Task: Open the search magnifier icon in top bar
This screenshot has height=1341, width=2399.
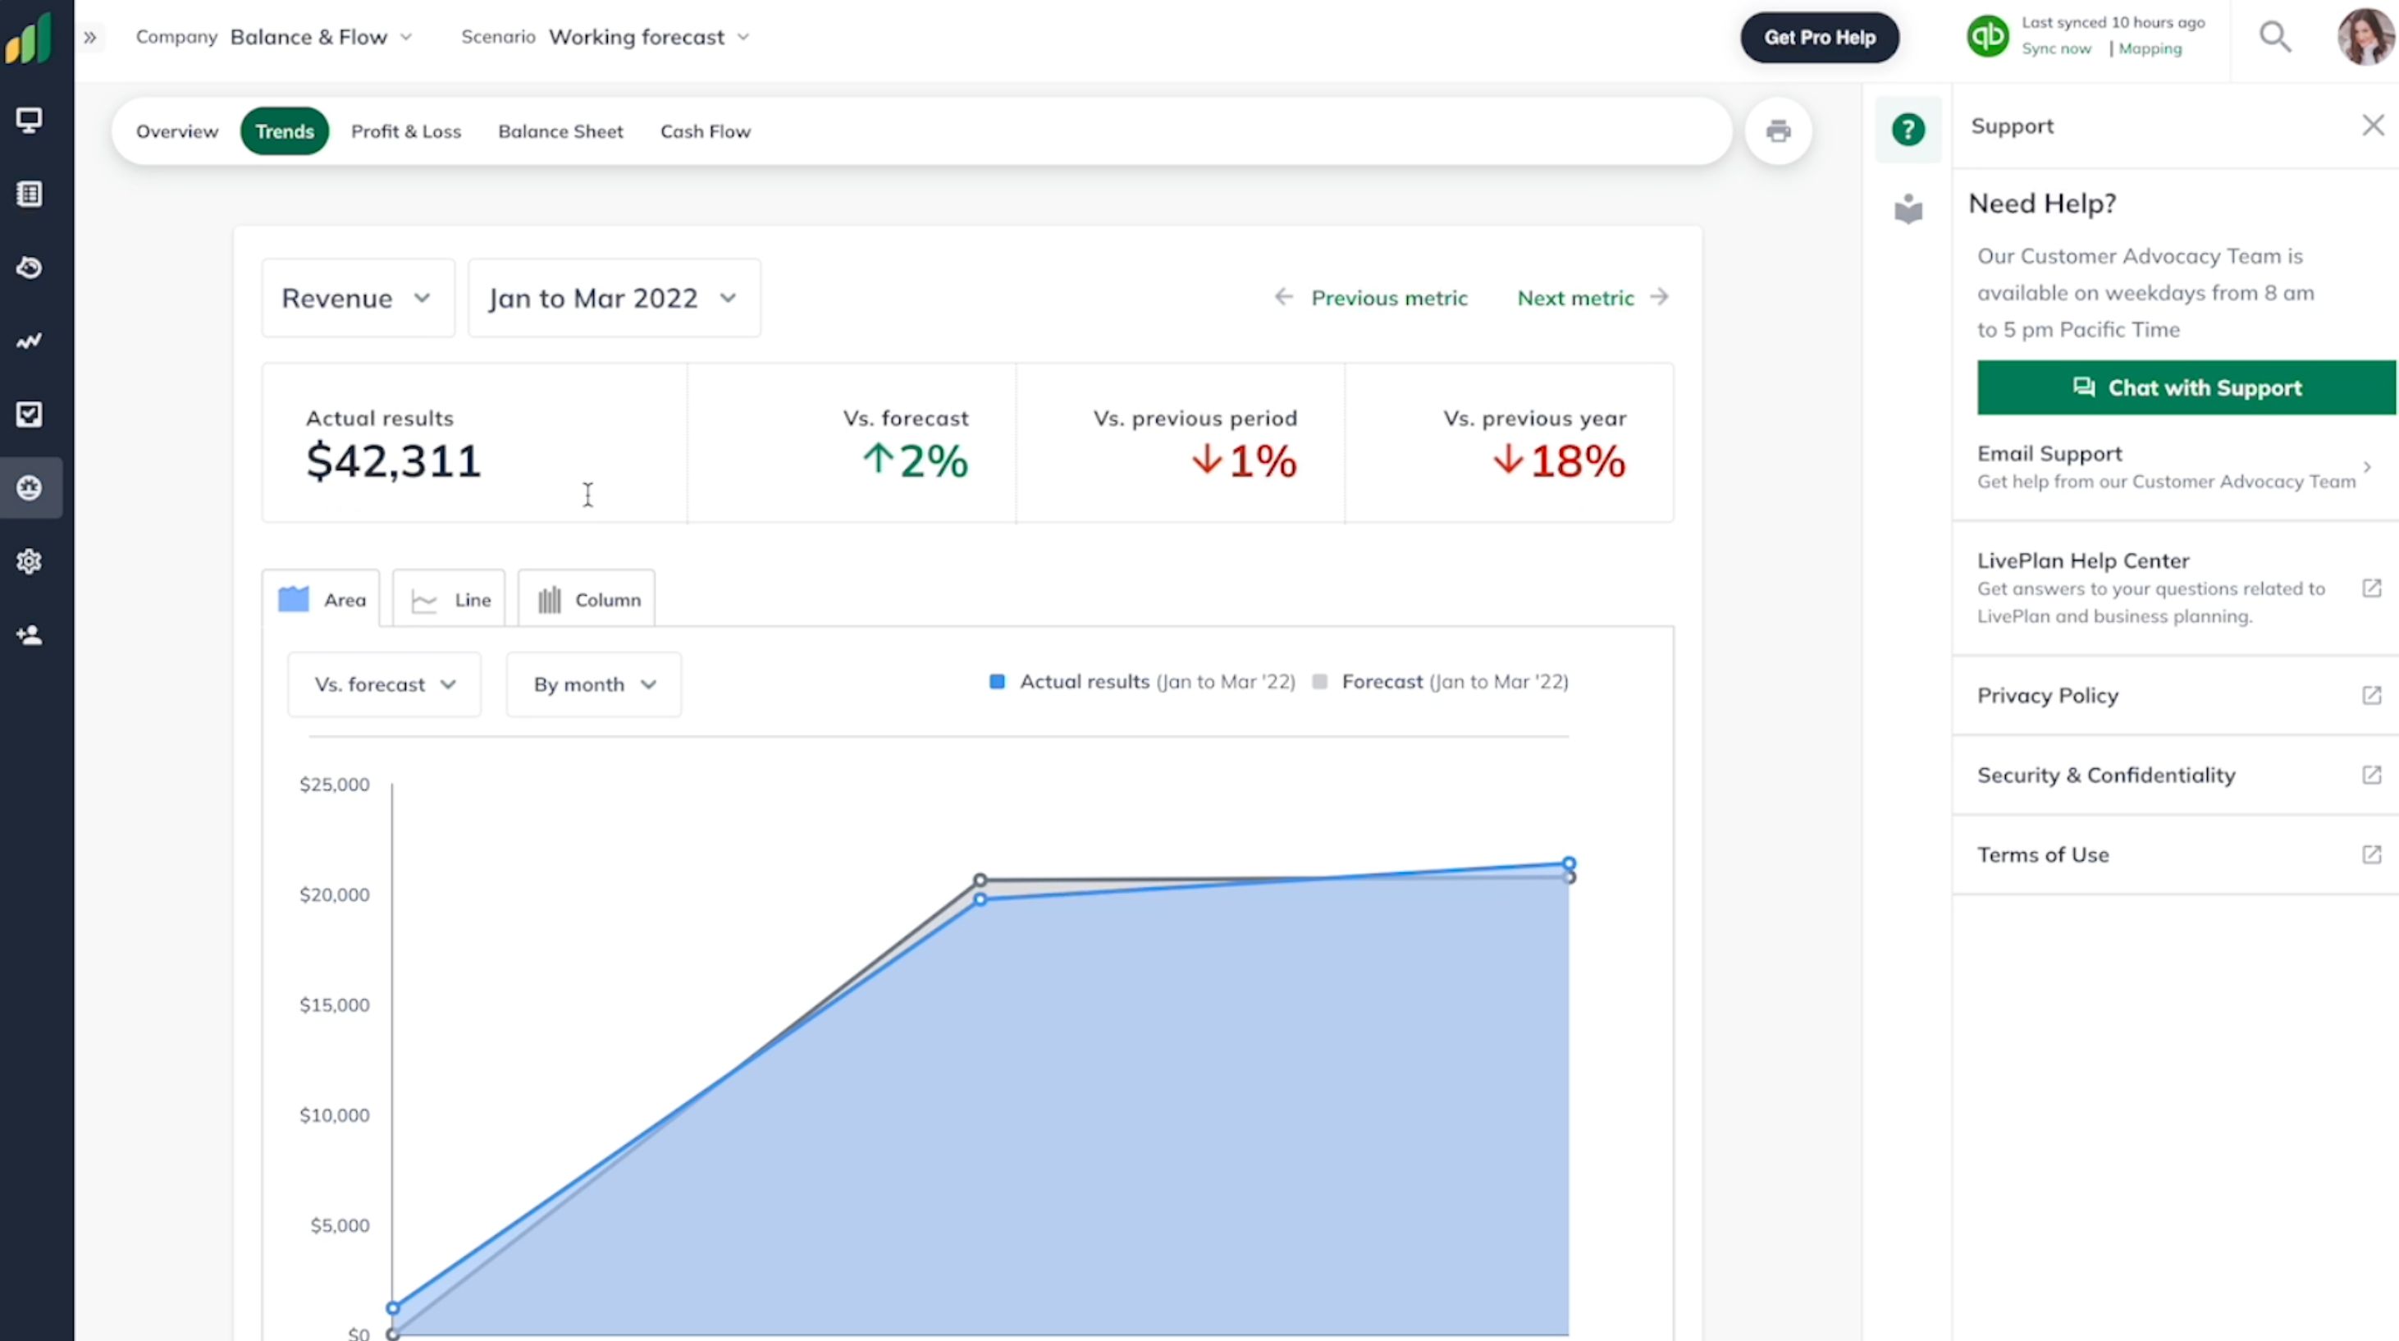Action: click(2275, 36)
